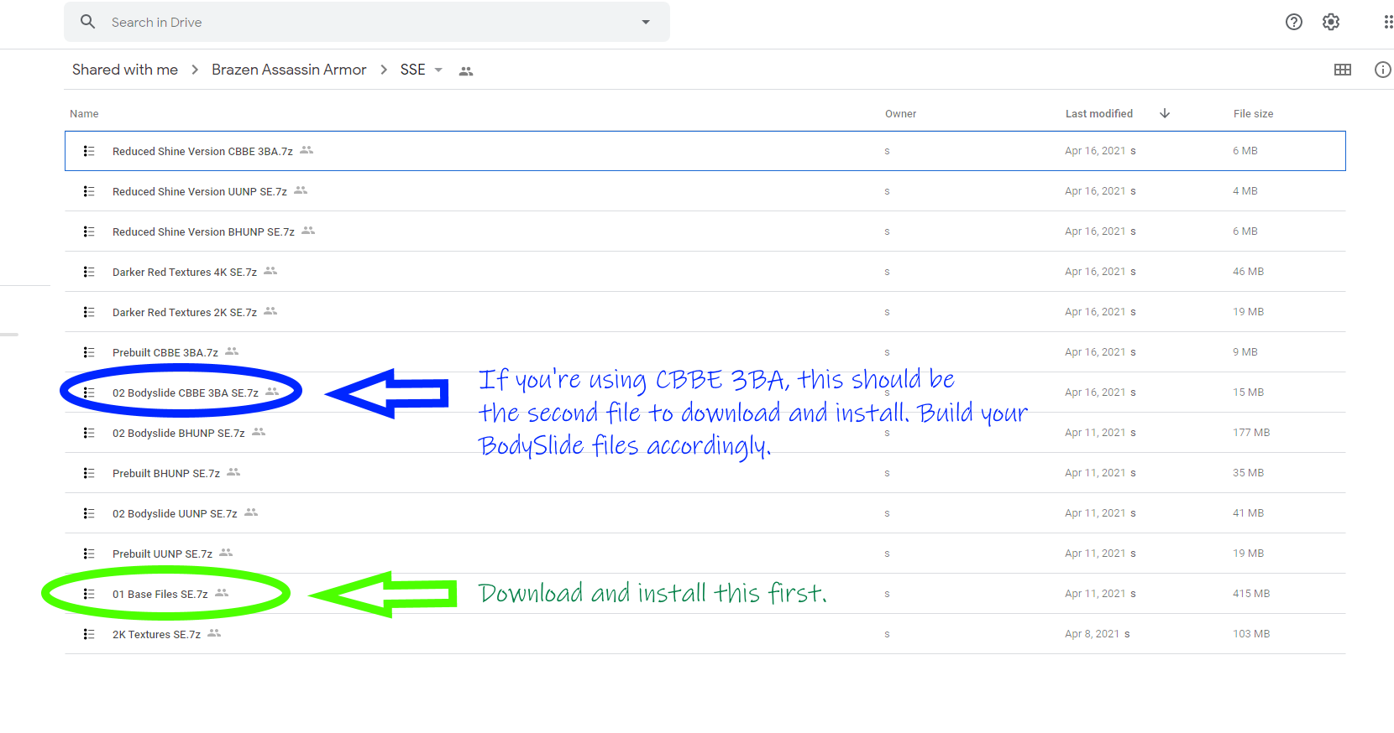Viewport: 1394px width, 733px height.
Task: Click archive icon of Darker Red 2K
Action: pos(89,312)
